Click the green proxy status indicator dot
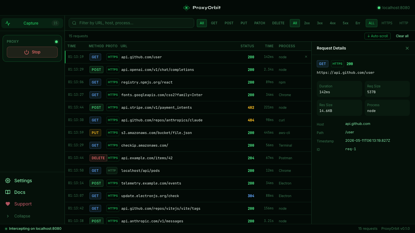Image resolution: width=415 pixels, height=233 pixels. [56, 42]
